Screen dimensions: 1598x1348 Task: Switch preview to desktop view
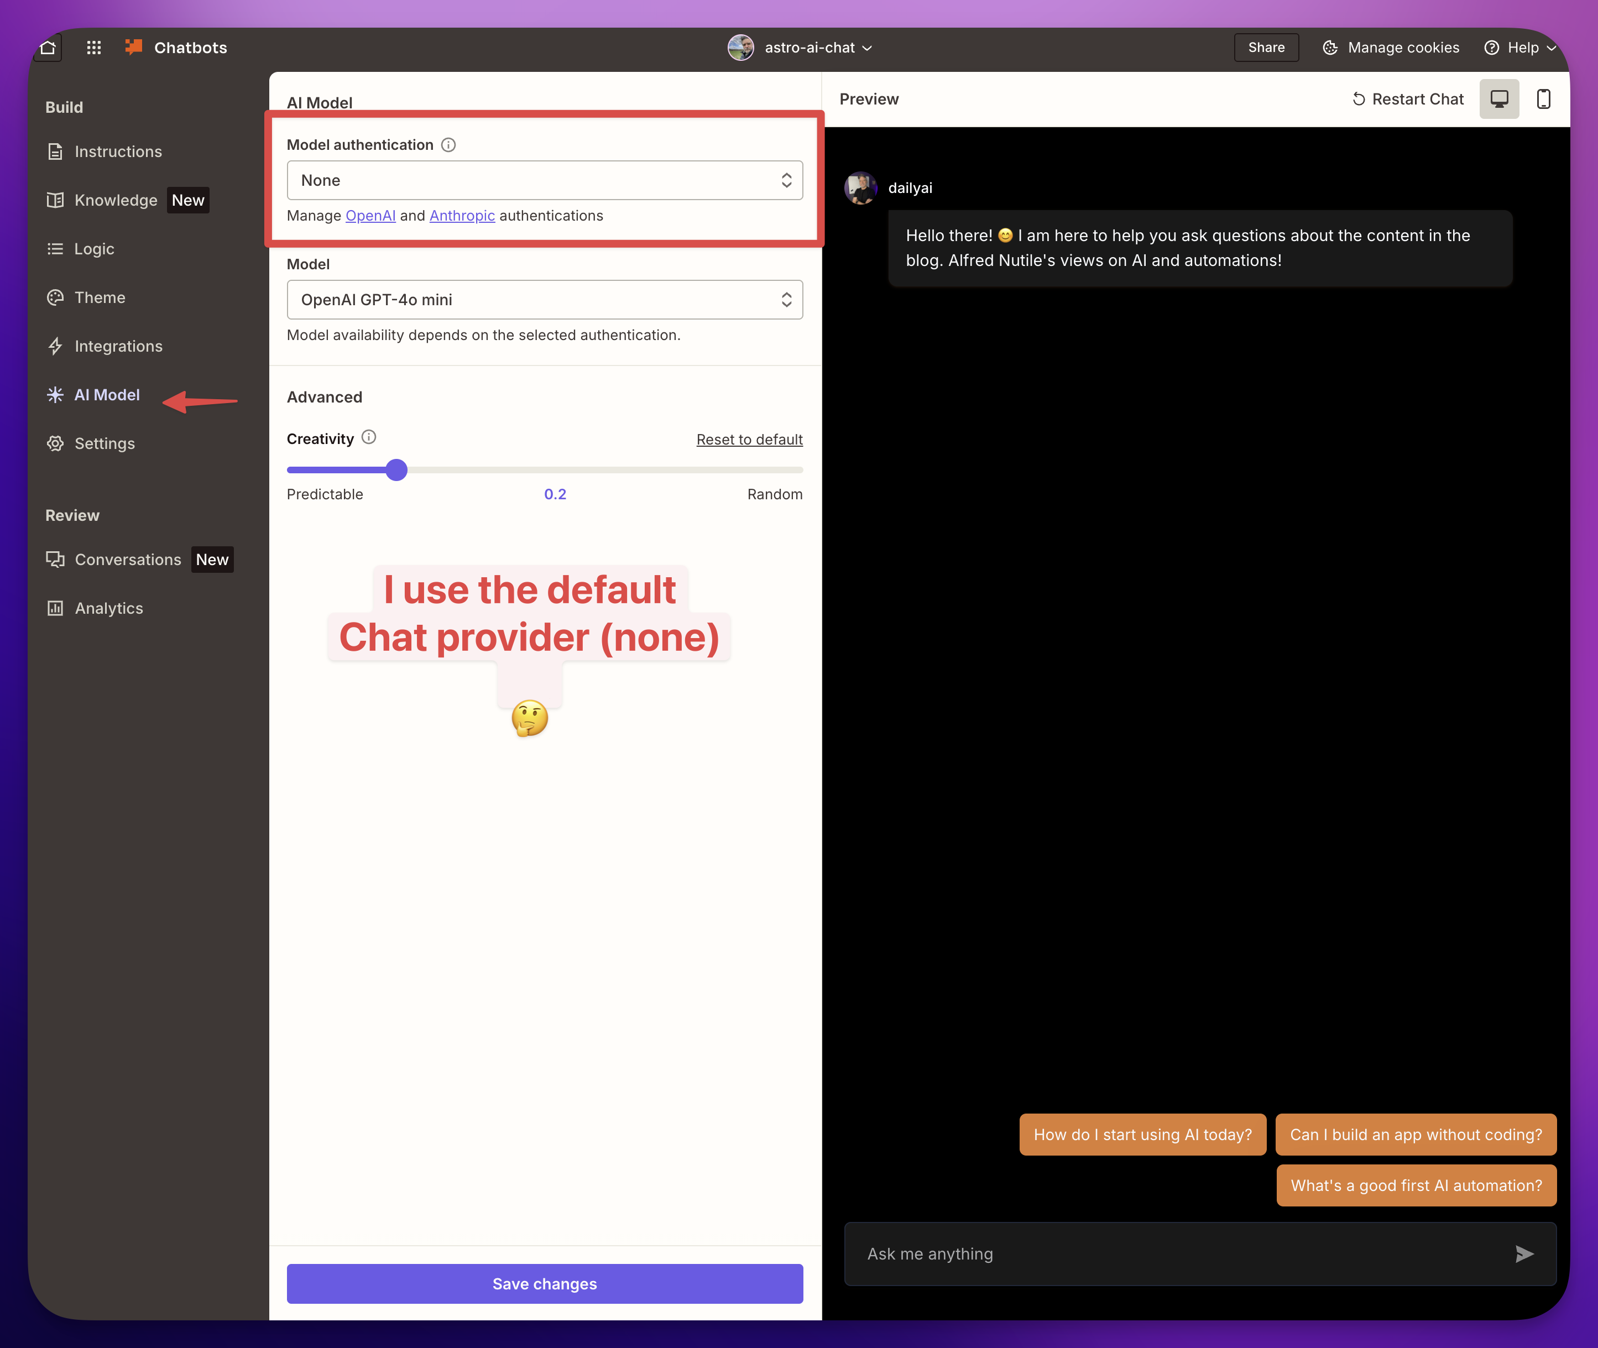[x=1498, y=100]
